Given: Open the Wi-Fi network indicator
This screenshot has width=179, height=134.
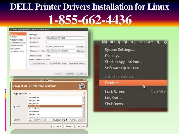Looking at the screenshot, I should coord(126,42).
